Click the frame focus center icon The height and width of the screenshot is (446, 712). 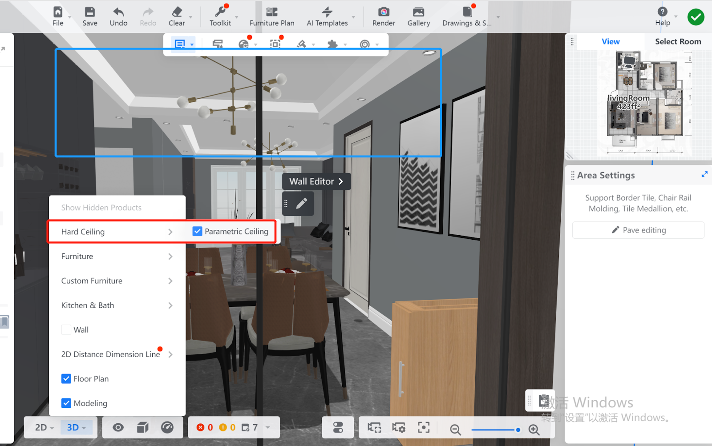[x=424, y=427]
